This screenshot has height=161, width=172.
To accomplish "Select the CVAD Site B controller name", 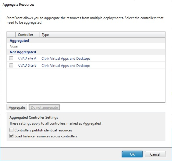I will pos(27,65).
